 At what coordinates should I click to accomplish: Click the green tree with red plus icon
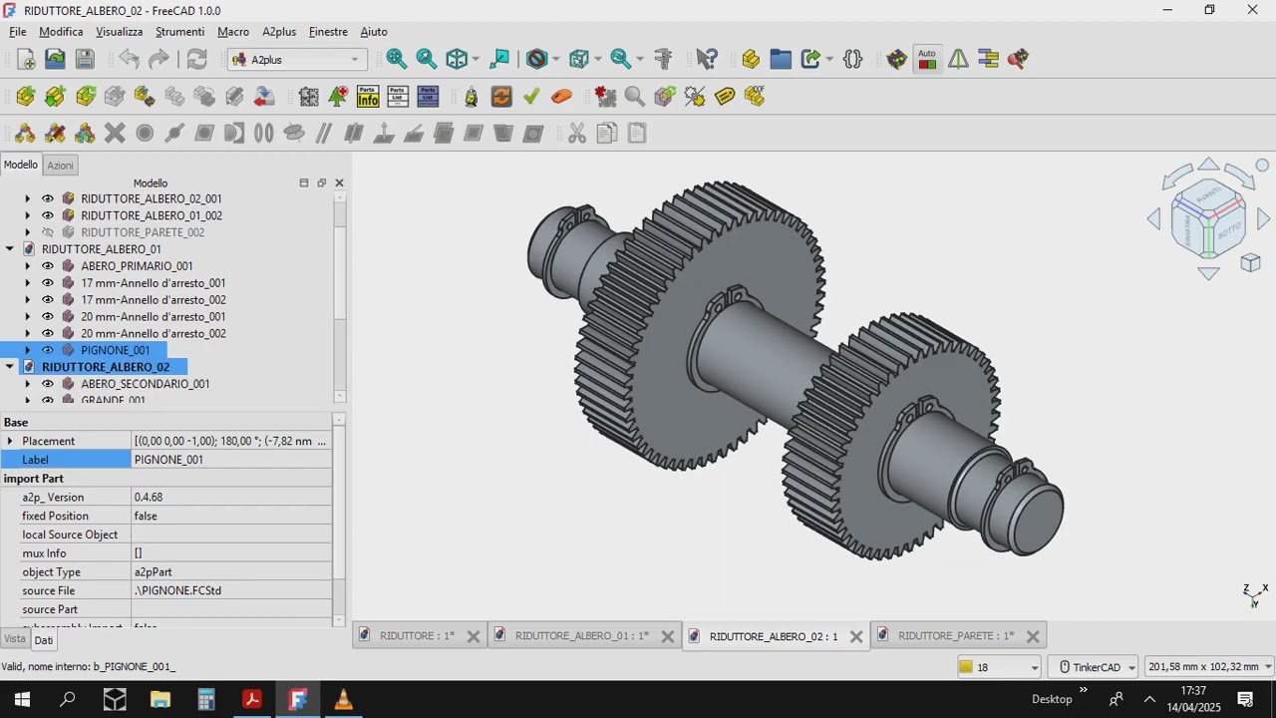pyautogui.click(x=338, y=96)
